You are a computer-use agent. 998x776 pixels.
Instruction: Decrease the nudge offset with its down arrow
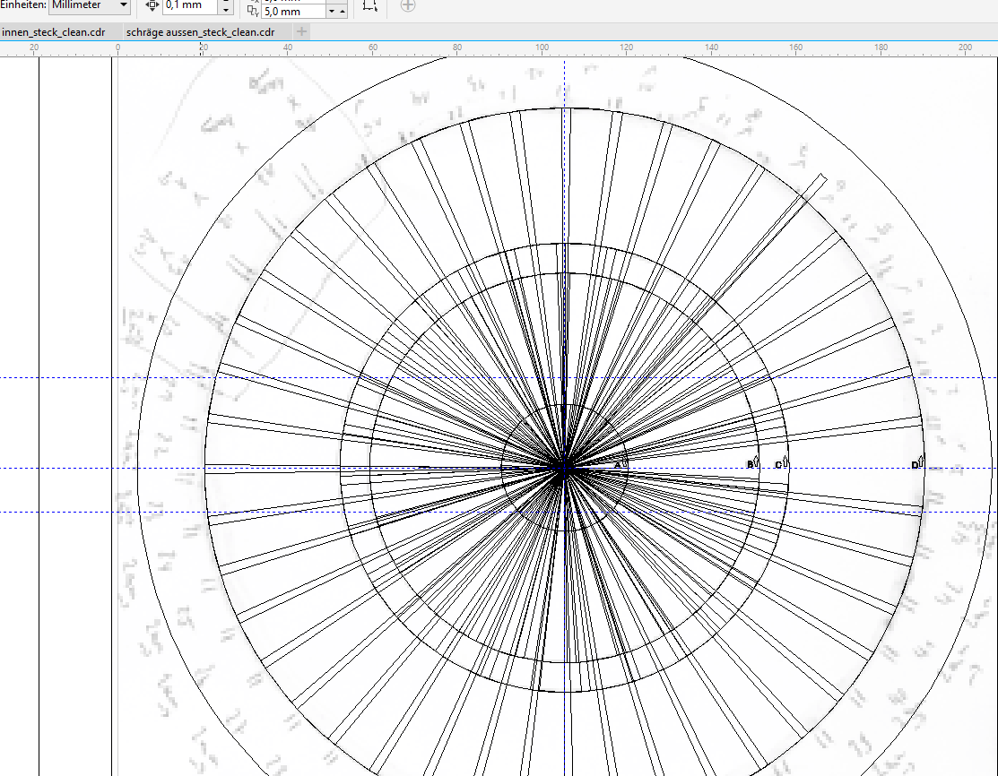pos(226,10)
